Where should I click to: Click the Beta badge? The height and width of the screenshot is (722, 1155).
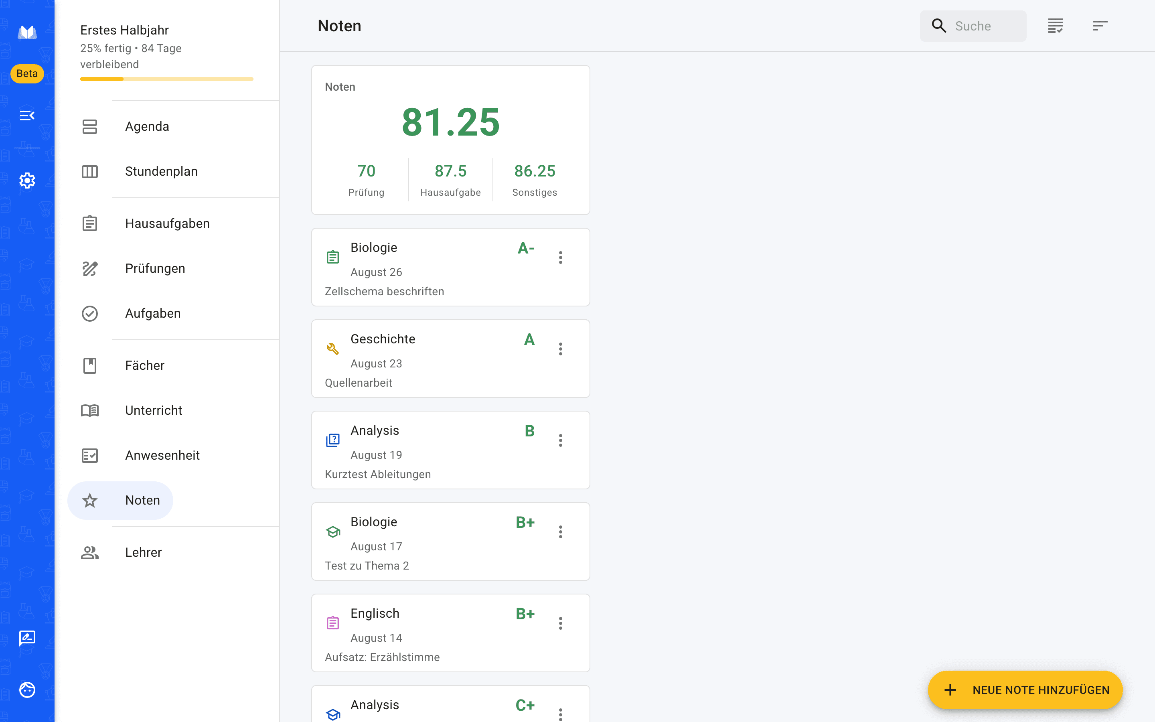click(27, 73)
